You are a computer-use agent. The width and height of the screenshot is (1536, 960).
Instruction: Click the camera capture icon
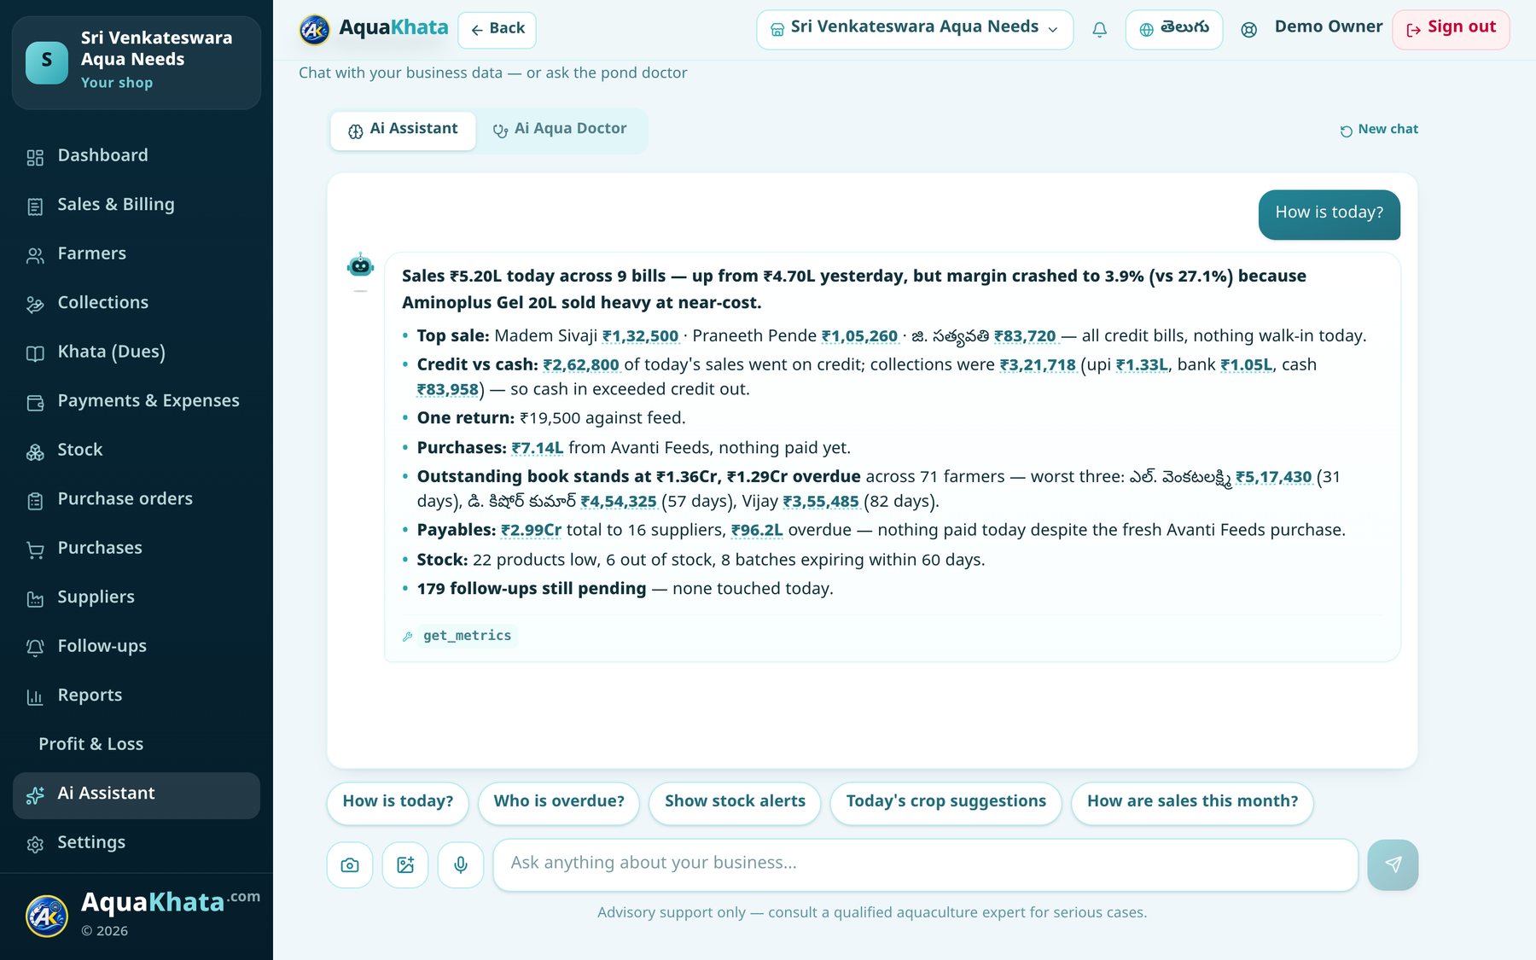pos(350,865)
